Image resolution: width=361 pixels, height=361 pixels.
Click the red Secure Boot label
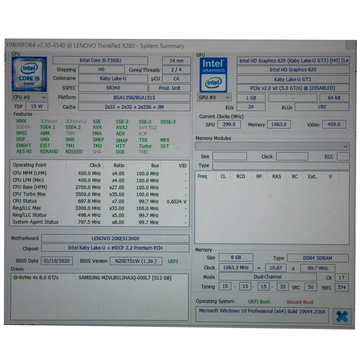pos(300,302)
